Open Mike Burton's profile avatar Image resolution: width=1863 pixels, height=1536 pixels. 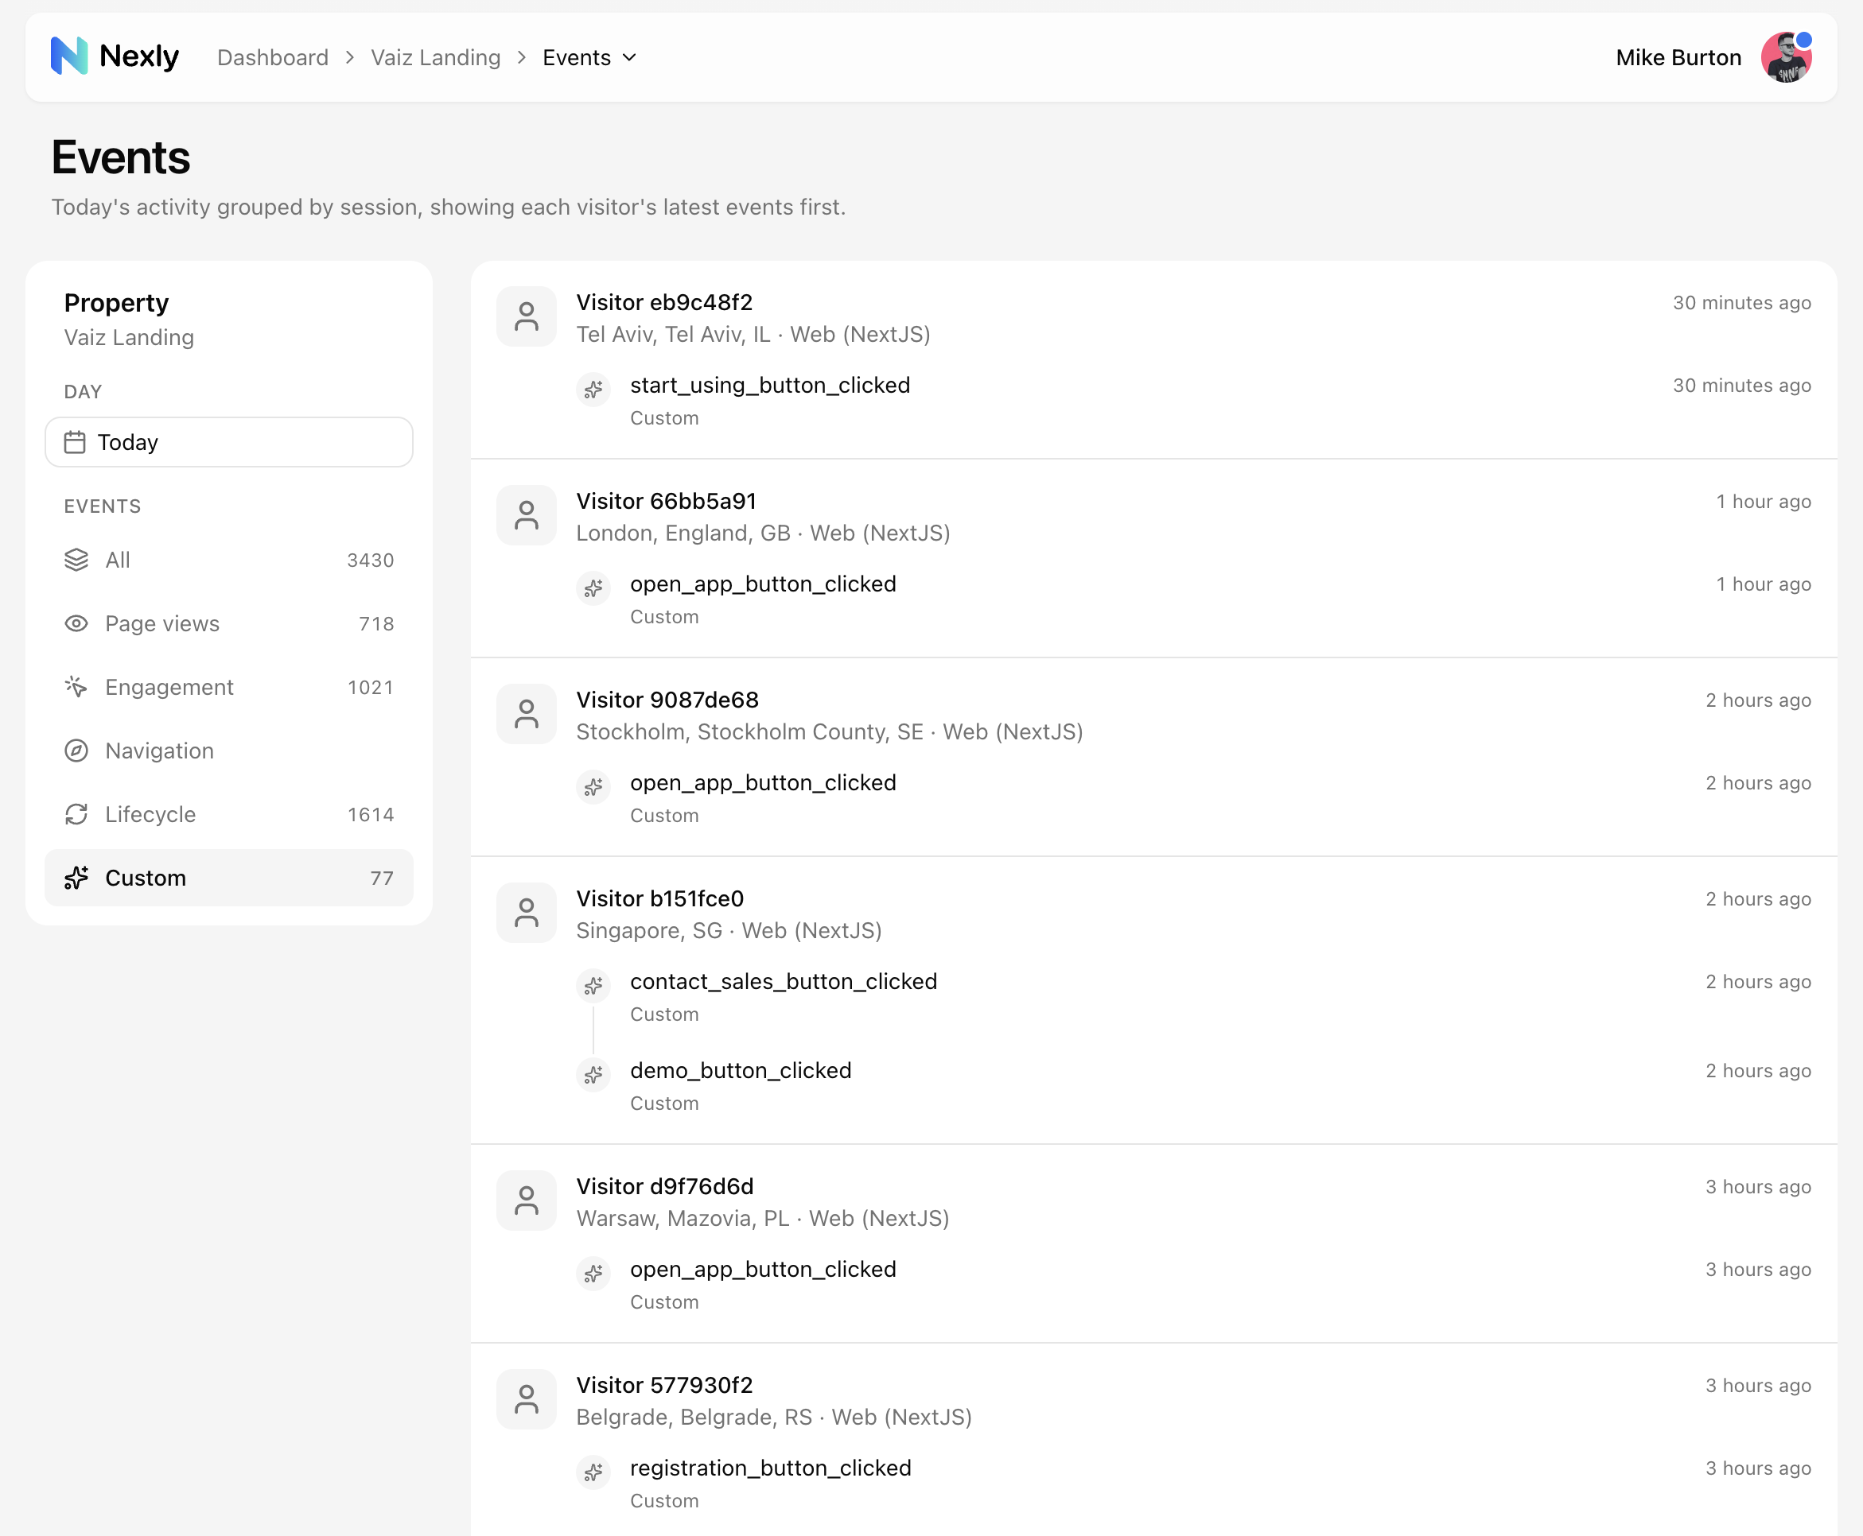point(1786,57)
